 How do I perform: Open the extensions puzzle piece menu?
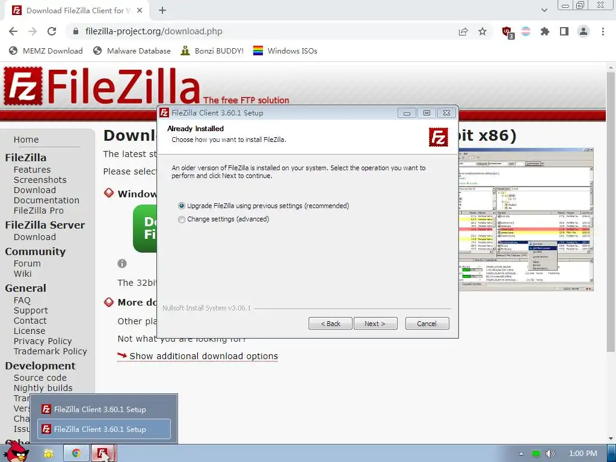[x=545, y=31]
